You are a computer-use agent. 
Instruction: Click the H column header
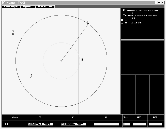(x=106, y=118)
